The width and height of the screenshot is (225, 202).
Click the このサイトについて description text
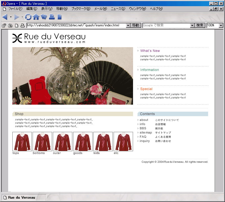coord(167,120)
